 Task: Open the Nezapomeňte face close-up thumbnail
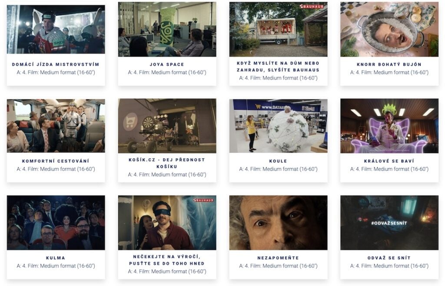pyautogui.click(x=279, y=223)
